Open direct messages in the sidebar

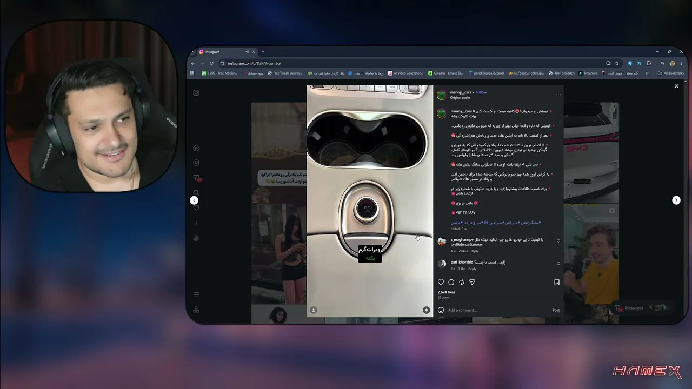coord(196,178)
